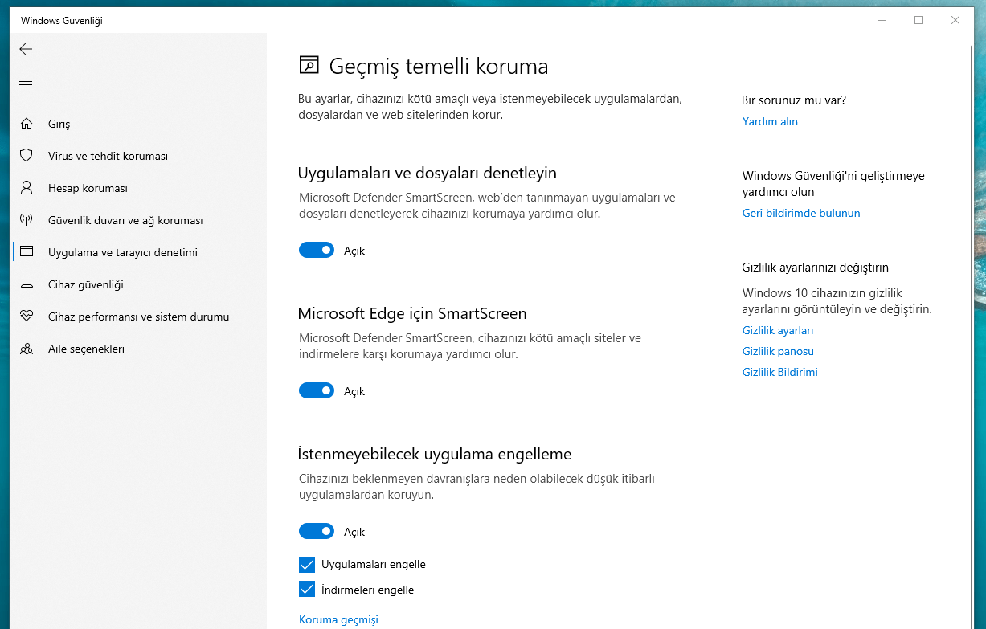Open the Koruma geçmişi link

(x=338, y=619)
